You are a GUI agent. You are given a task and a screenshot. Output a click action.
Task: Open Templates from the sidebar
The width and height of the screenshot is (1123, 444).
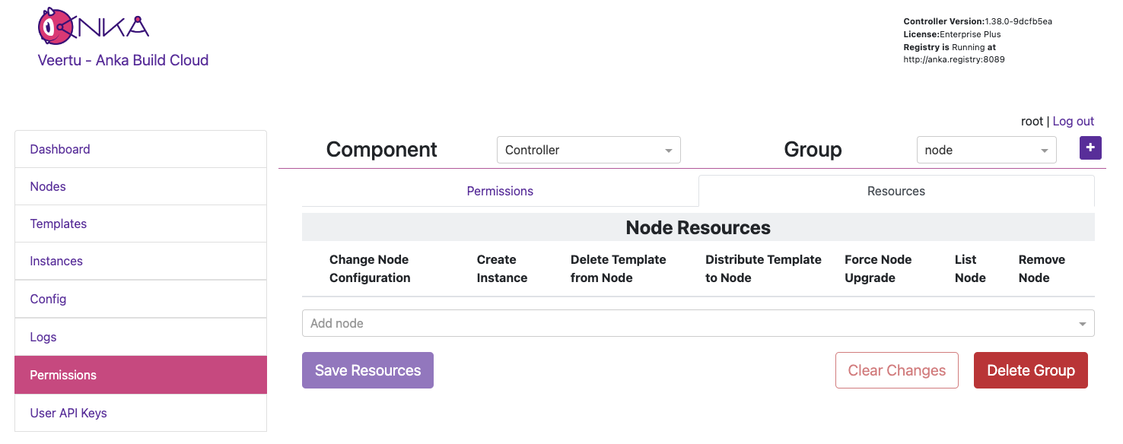(x=59, y=224)
